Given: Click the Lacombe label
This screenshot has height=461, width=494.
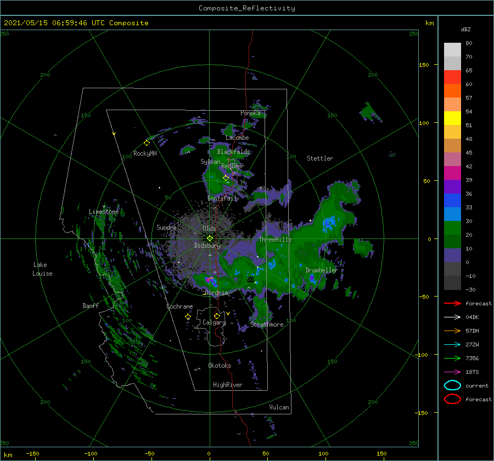Looking at the screenshot, I should coord(237,138).
